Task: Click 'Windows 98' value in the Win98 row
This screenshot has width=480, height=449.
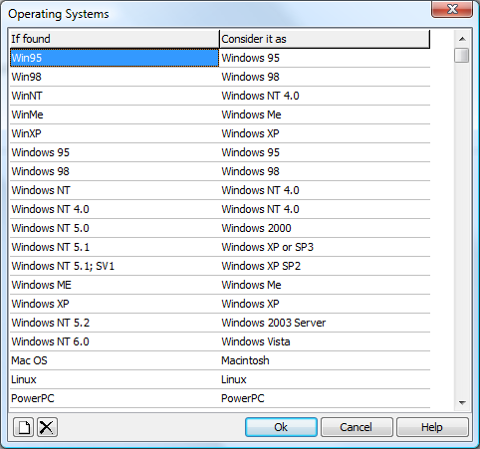Action: [x=325, y=77]
